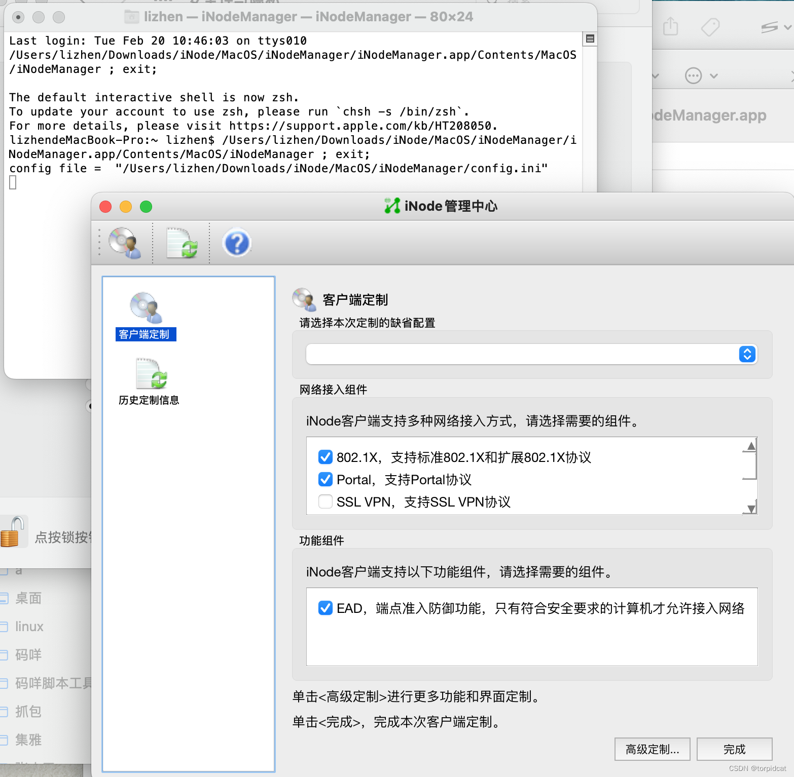Click the folder icon in the Terminal title
This screenshot has width=794, height=777.
click(132, 17)
